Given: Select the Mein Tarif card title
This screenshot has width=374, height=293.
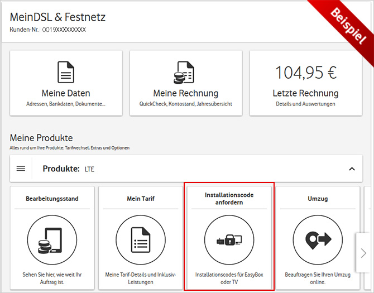Looking at the screenshot, I should 141,198.
